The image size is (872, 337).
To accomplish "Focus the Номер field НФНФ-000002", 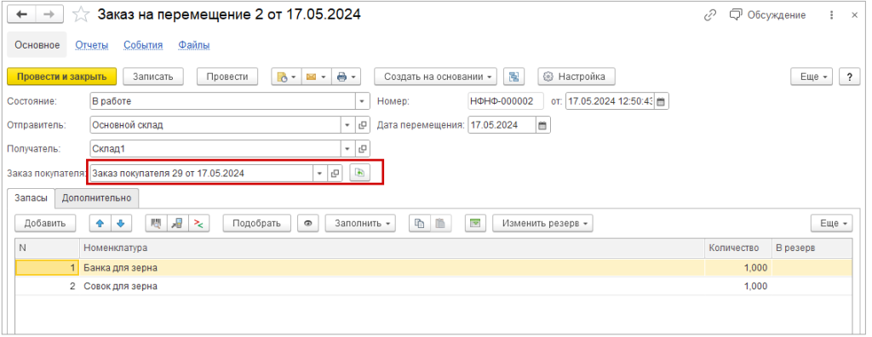I will [506, 102].
